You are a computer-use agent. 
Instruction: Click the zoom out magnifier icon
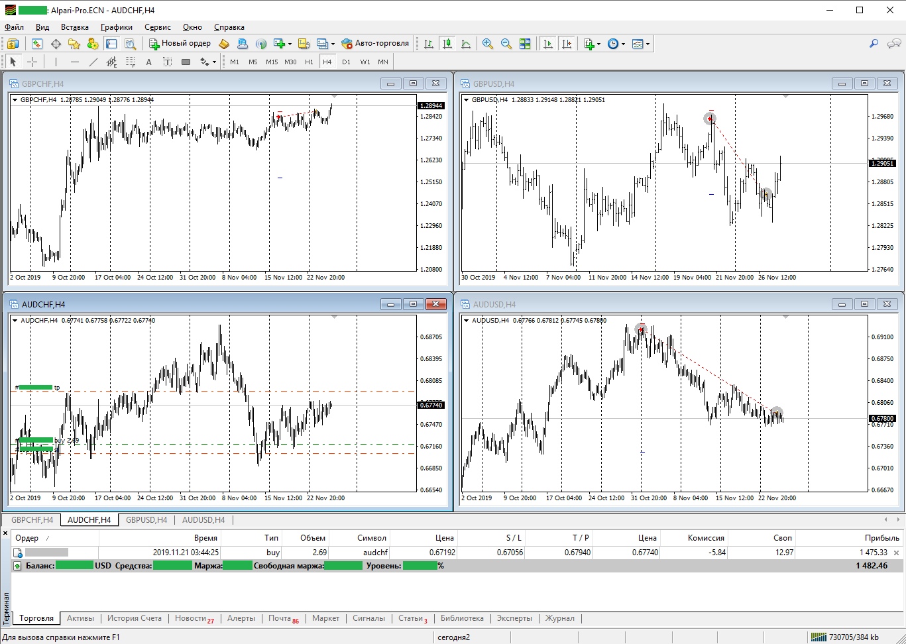click(x=506, y=44)
